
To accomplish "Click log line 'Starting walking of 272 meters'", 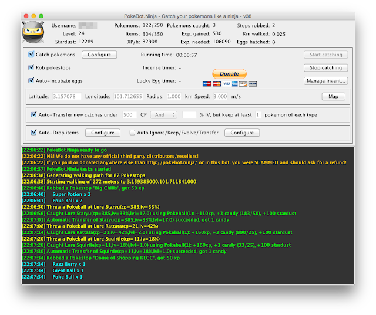I will pos(109,182).
